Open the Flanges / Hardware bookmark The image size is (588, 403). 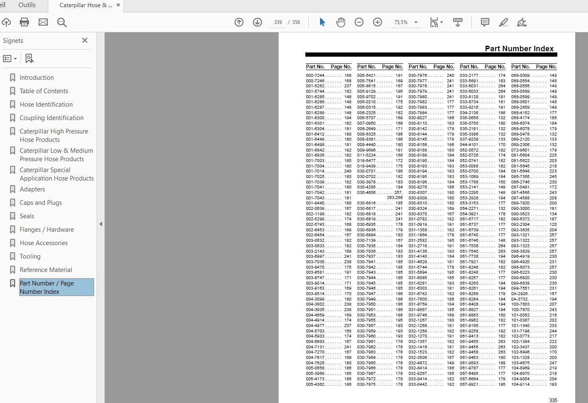(47, 230)
